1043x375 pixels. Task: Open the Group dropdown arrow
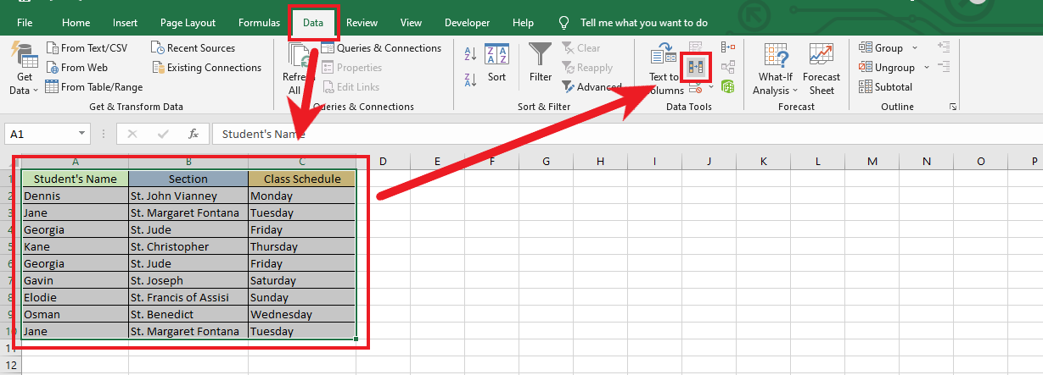pos(915,48)
